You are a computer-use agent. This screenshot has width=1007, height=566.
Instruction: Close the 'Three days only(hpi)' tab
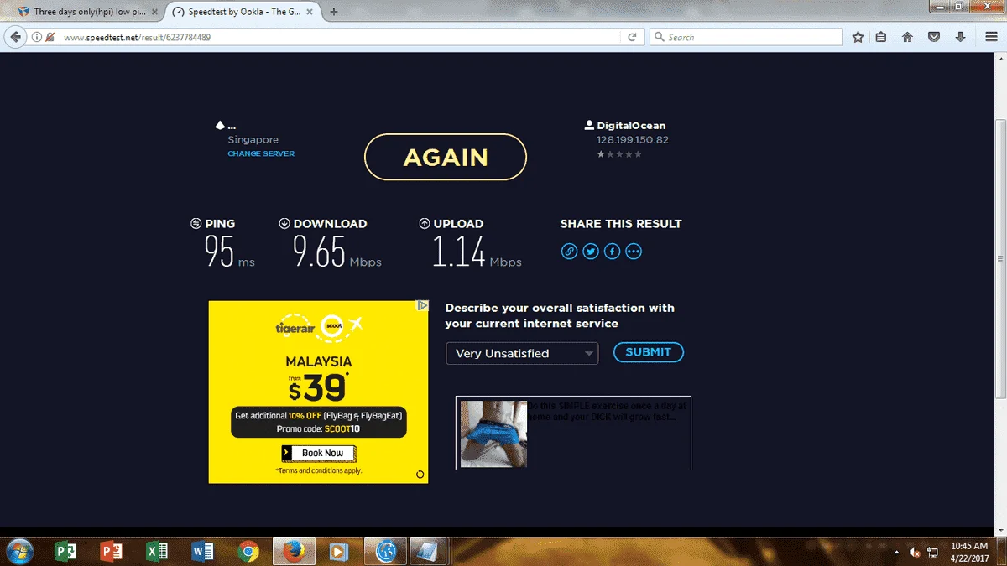tap(154, 13)
